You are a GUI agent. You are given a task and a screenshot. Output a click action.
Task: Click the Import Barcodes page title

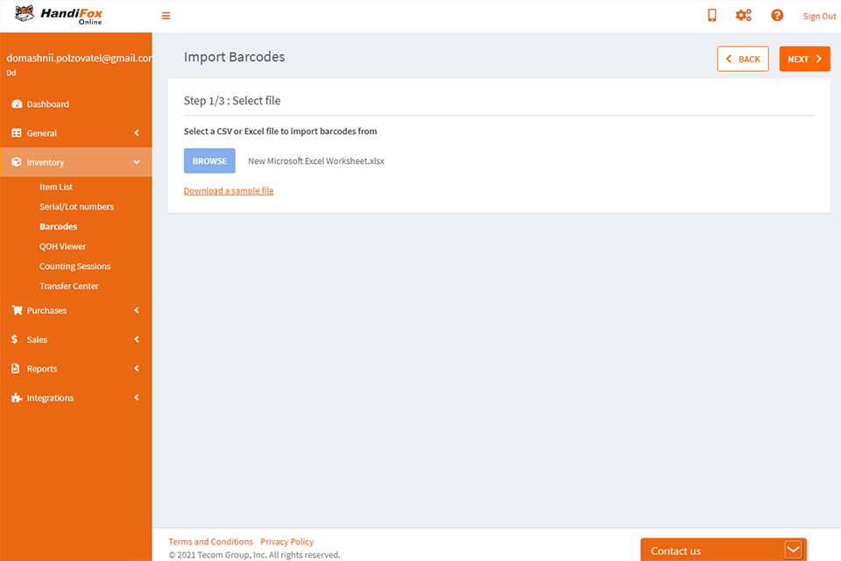[235, 57]
